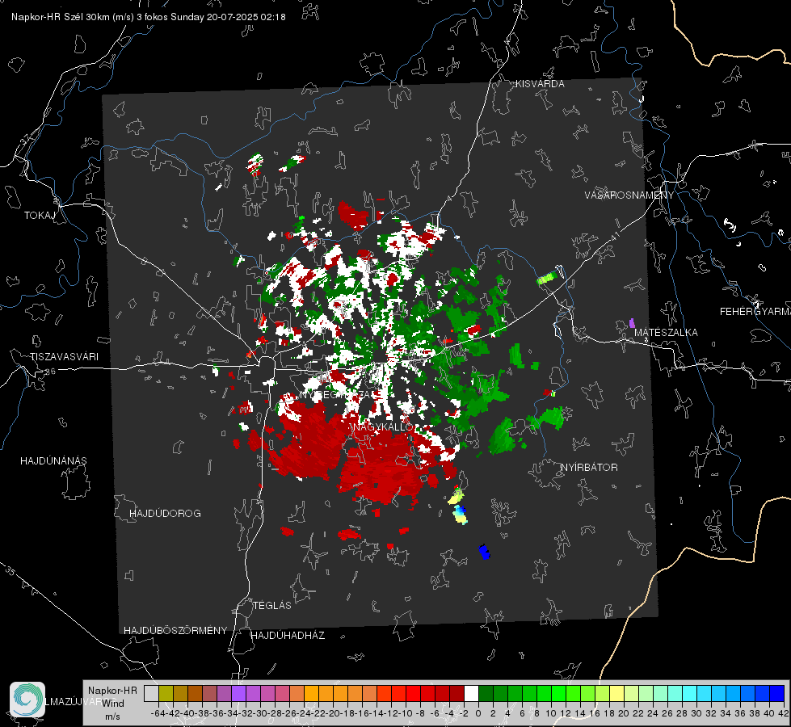
Task: Click the HAJDÚDOROG town label
Action: (x=165, y=514)
